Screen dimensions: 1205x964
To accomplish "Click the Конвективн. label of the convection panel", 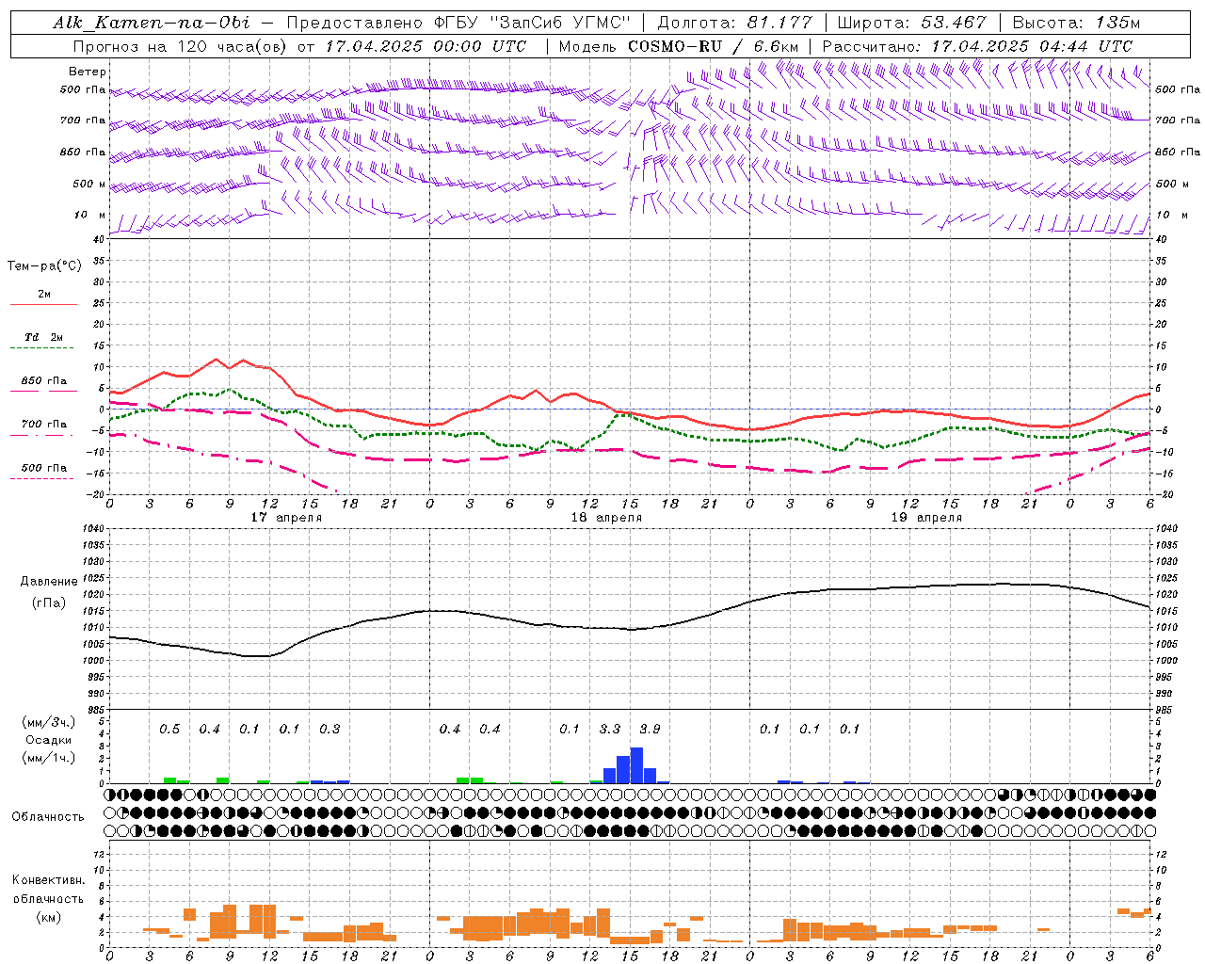I will coord(49,880).
